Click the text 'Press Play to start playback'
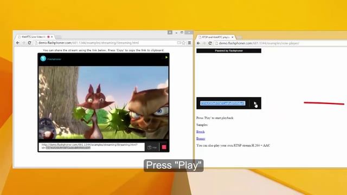347x195 pixels. pyautogui.click(x=215, y=118)
